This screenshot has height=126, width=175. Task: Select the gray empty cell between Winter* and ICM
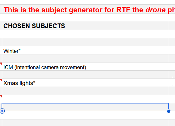click(x=85, y=58)
